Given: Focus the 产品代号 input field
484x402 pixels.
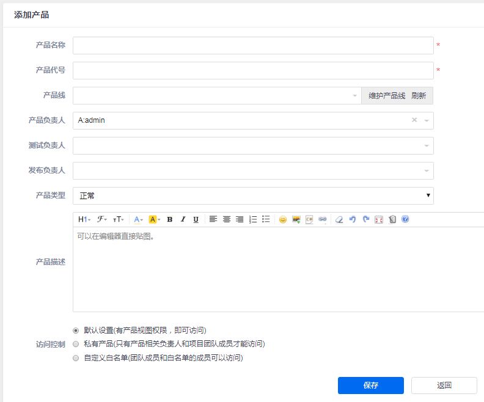Looking at the screenshot, I should (253, 70).
